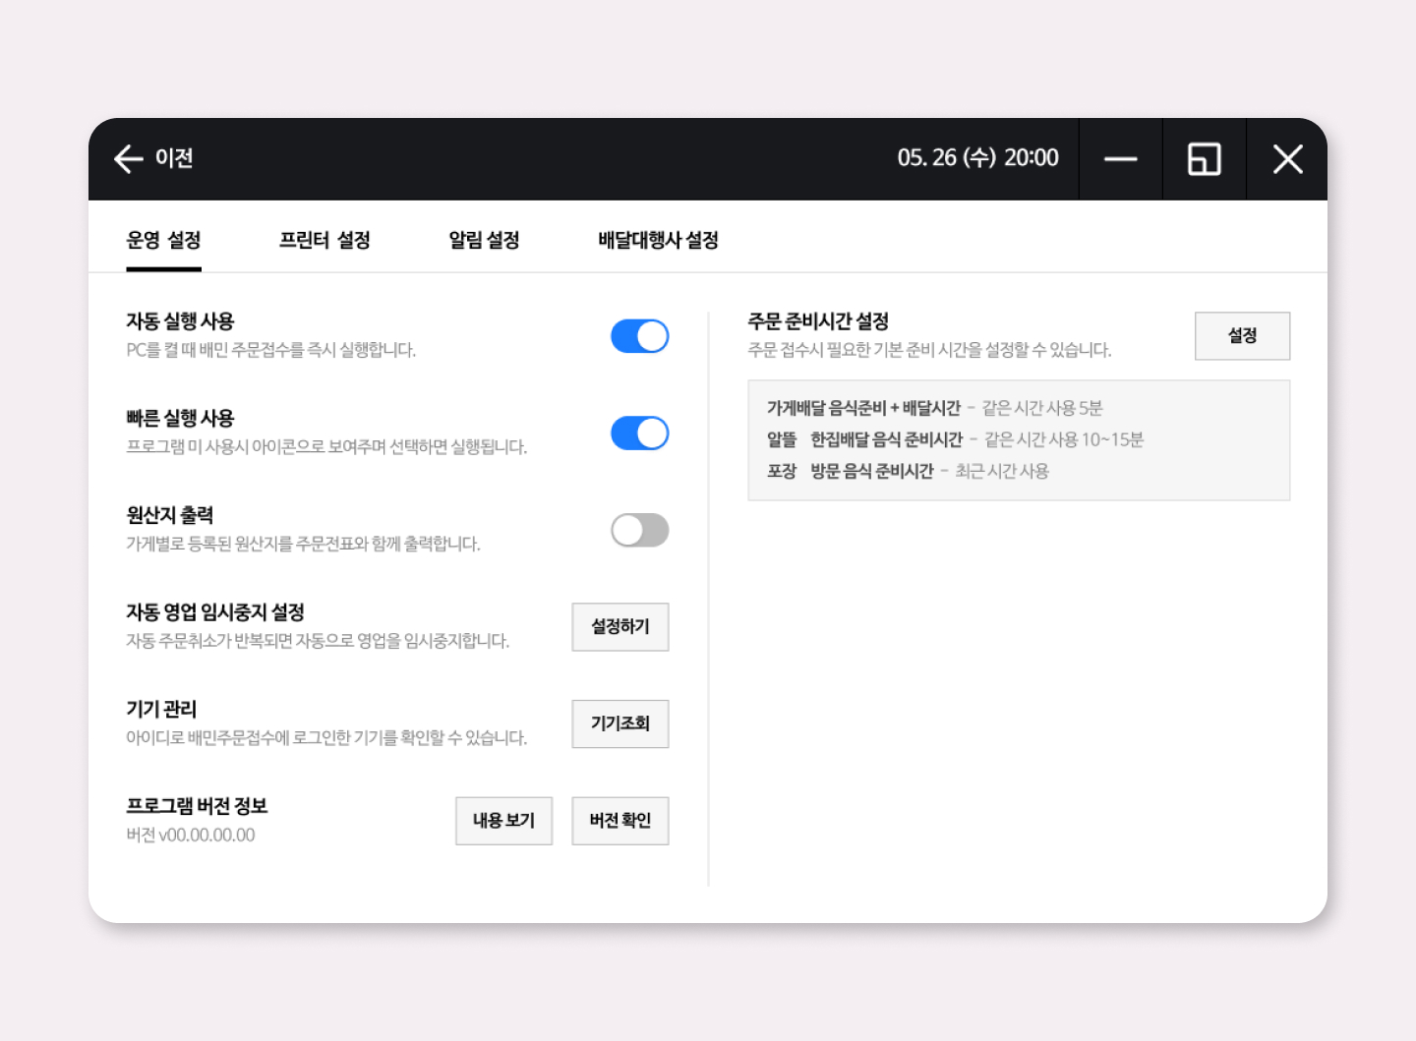Restore down the window size icon
The height and width of the screenshot is (1041, 1416).
point(1204,159)
